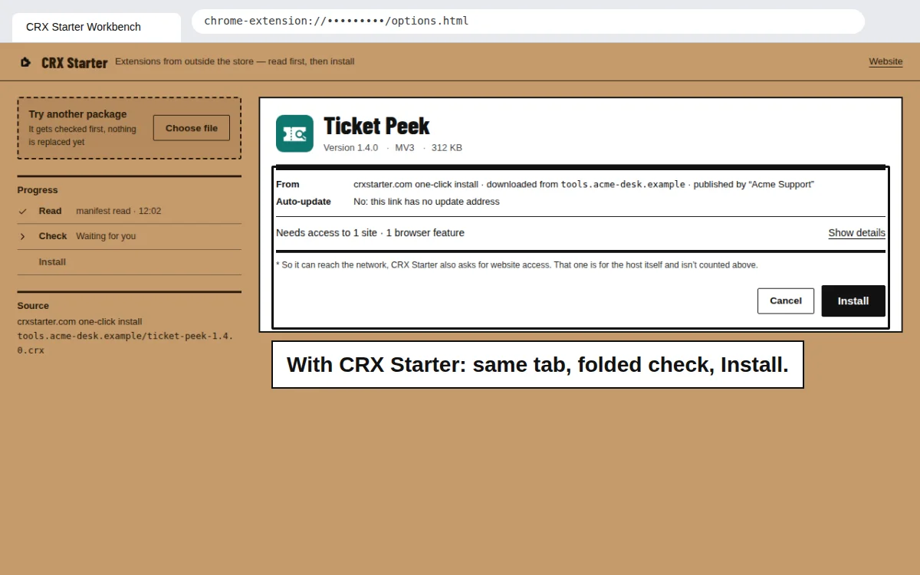The image size is (920, 575).
Task: Click the checkmark icon beside Read
Action: (22, 211)
